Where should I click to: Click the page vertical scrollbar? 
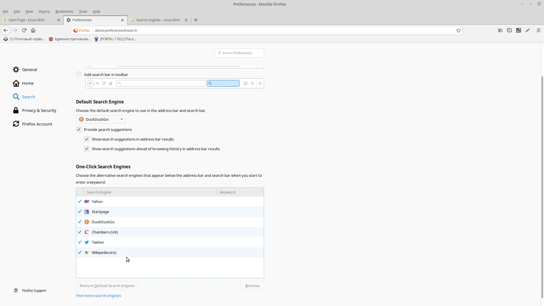541,187
